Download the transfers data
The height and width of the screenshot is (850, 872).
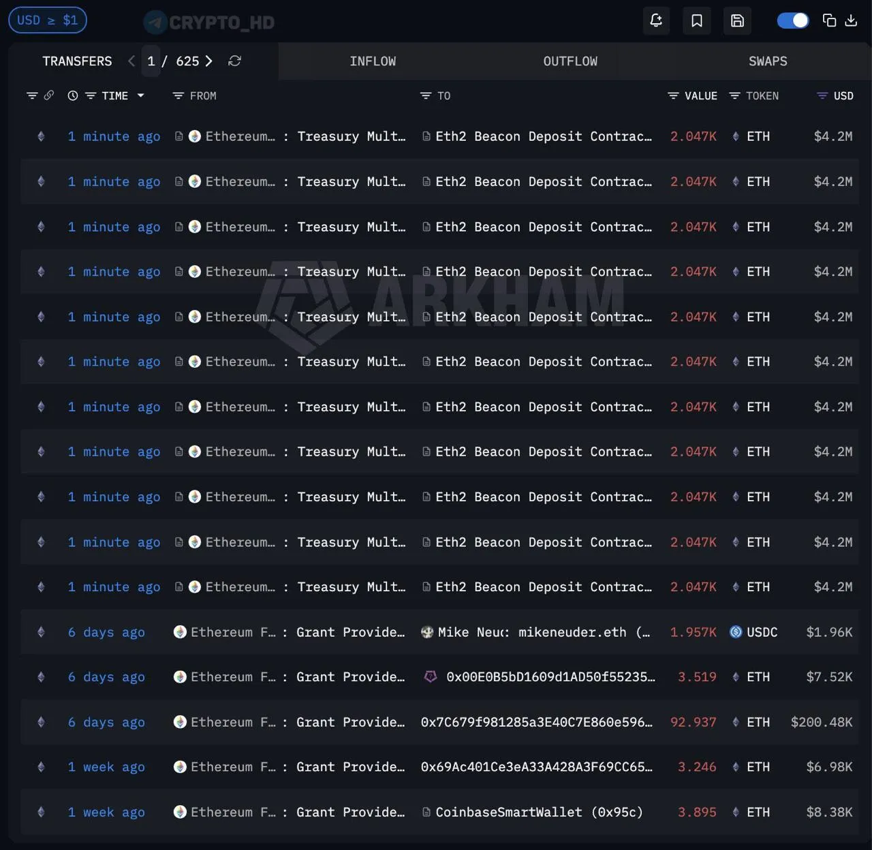click(x=851, y=20)
